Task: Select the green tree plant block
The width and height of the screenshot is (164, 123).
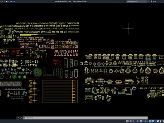Action: pos(37,72)
